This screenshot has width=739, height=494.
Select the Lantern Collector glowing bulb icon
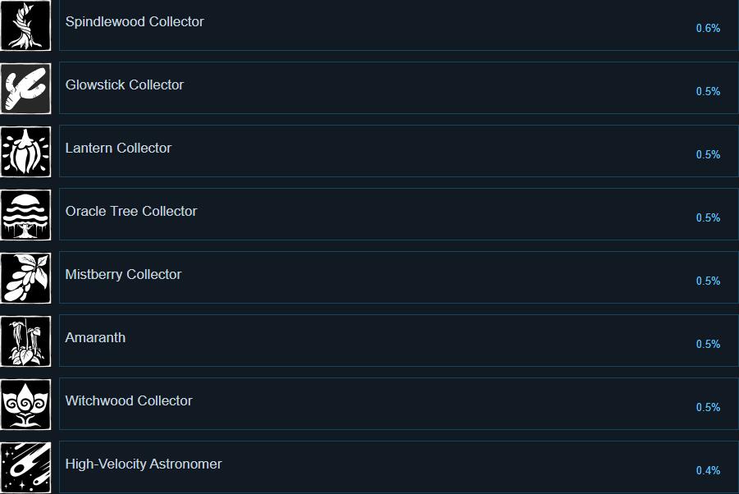(25, 152)
